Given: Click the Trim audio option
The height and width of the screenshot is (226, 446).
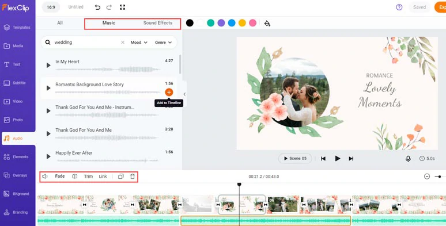Looking at the screenshot, I should coord(89,177).
